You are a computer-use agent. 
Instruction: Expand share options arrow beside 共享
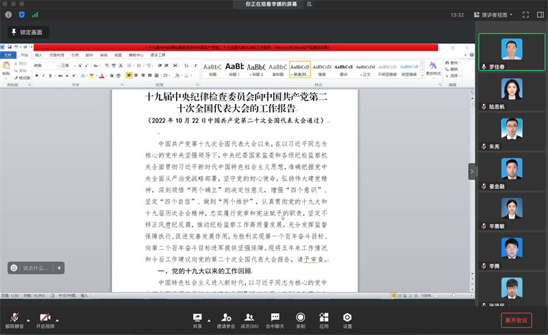tap(209, 321)
